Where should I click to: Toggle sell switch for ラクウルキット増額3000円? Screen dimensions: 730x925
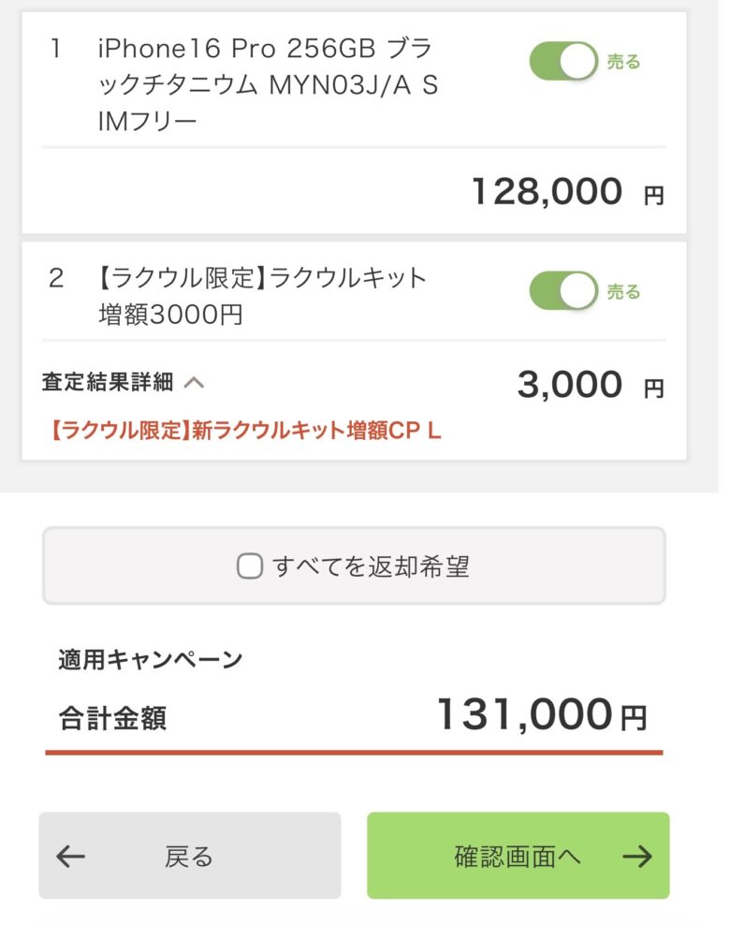(563, 291)
